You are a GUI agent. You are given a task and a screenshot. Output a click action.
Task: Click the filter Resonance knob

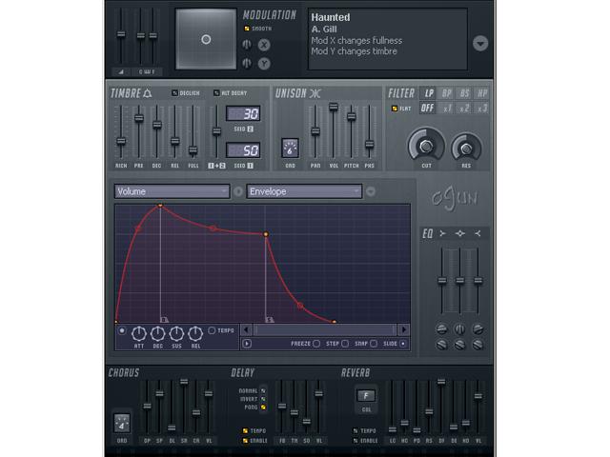tap(466, 147)
